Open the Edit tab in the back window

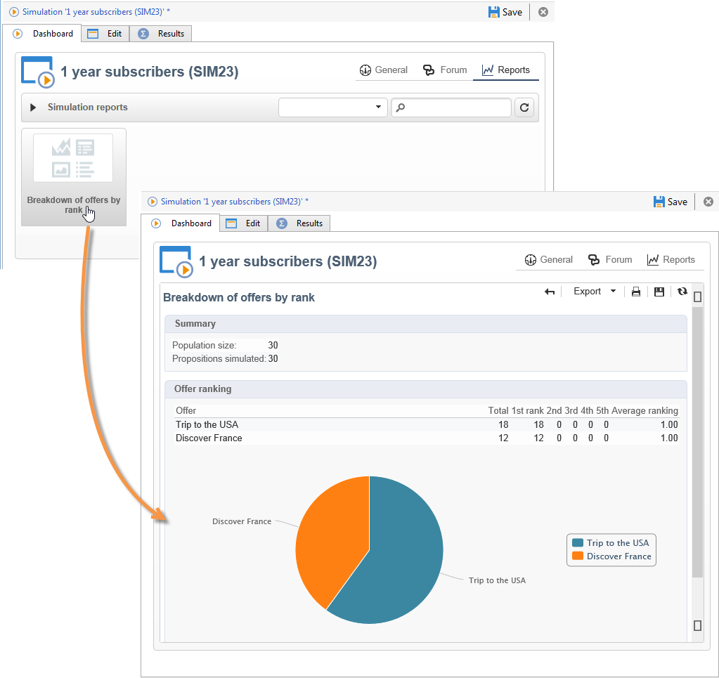click(x=105, y=34)
